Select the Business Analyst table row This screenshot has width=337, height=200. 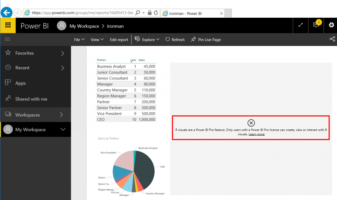coord(126,66)
